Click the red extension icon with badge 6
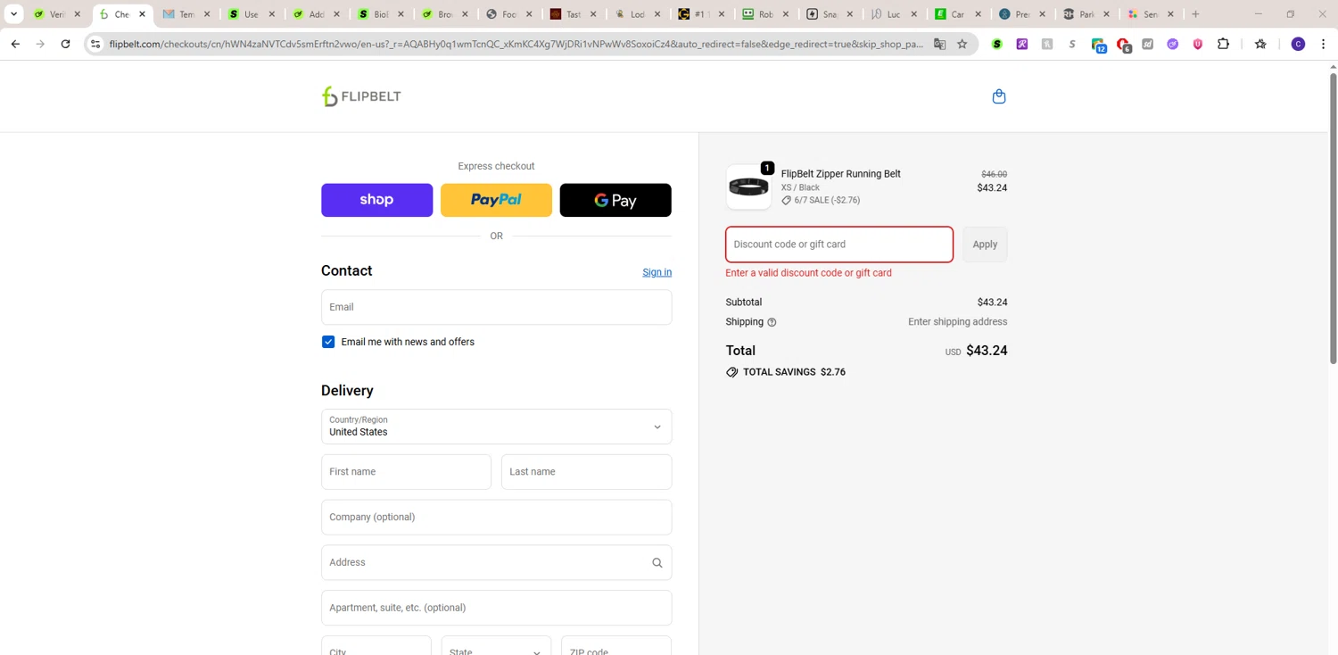This screenshot has height=655, width=1338. [1124, 45]
